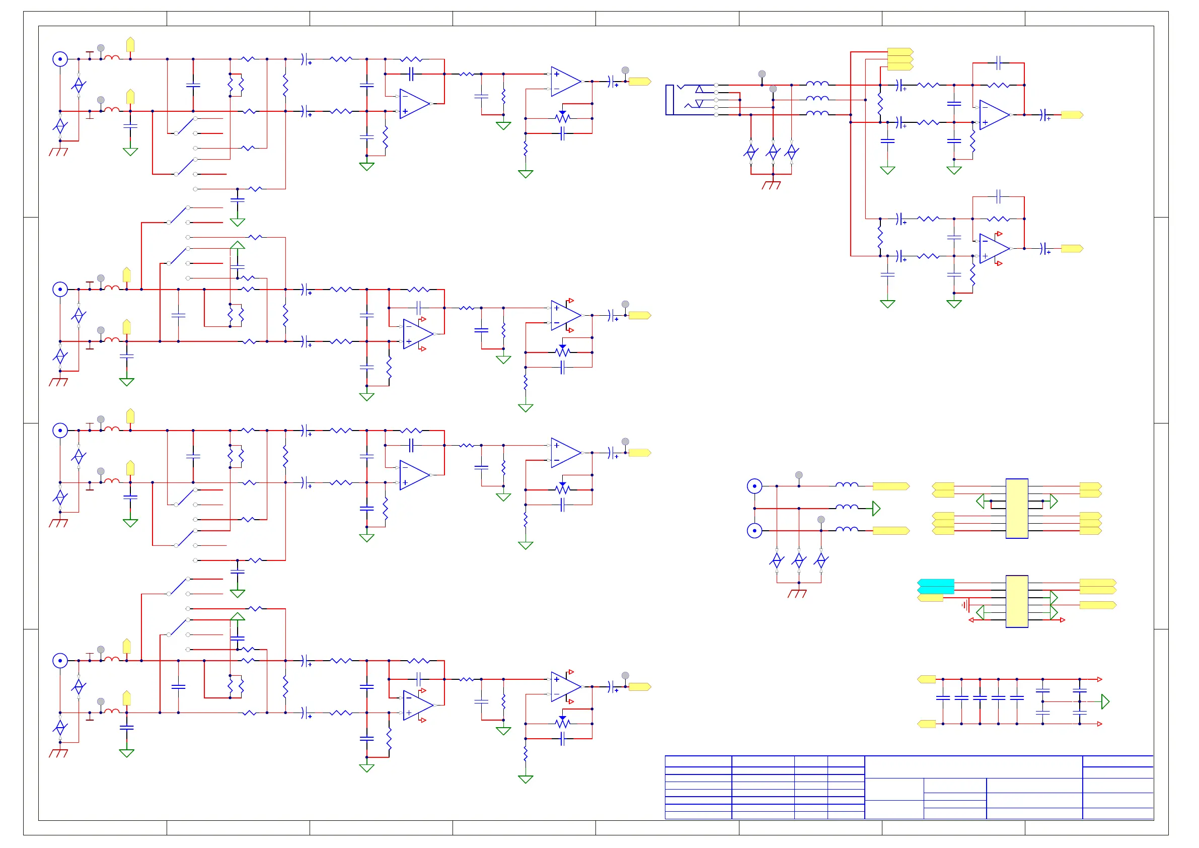Click the upper yellow IC block
1199x848 pixels.
[1016, 508]
